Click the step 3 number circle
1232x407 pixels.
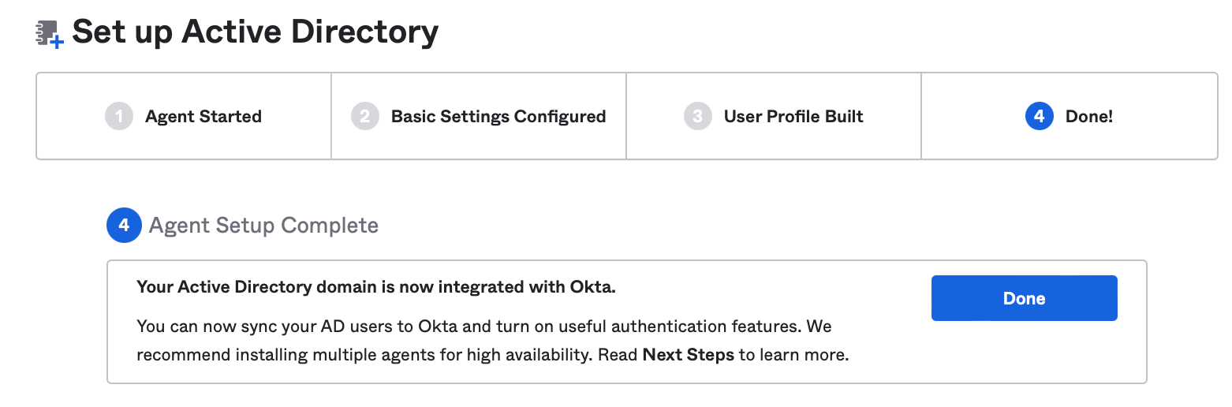[x=698, y=117]
